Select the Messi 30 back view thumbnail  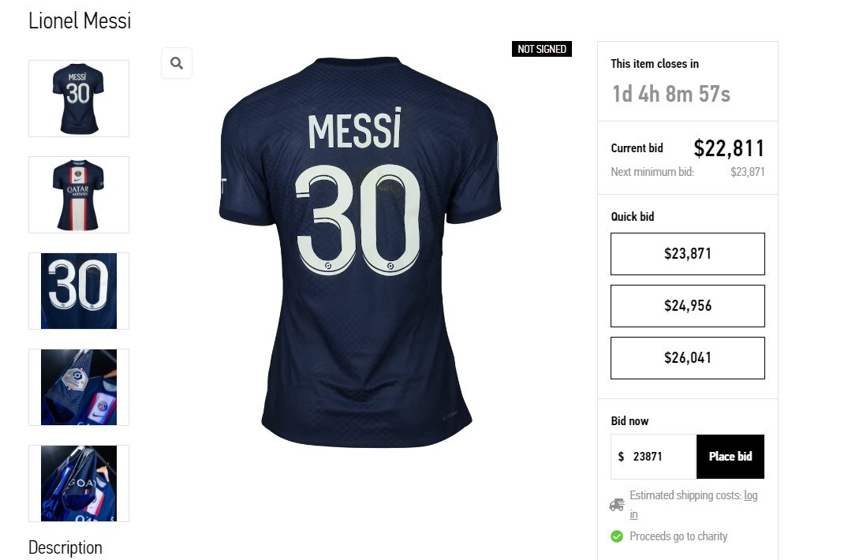coord(79,99)
